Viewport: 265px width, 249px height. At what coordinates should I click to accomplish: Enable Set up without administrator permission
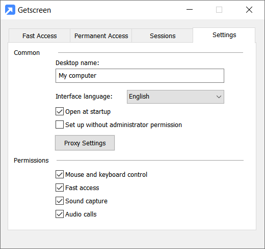pos(60,124)
